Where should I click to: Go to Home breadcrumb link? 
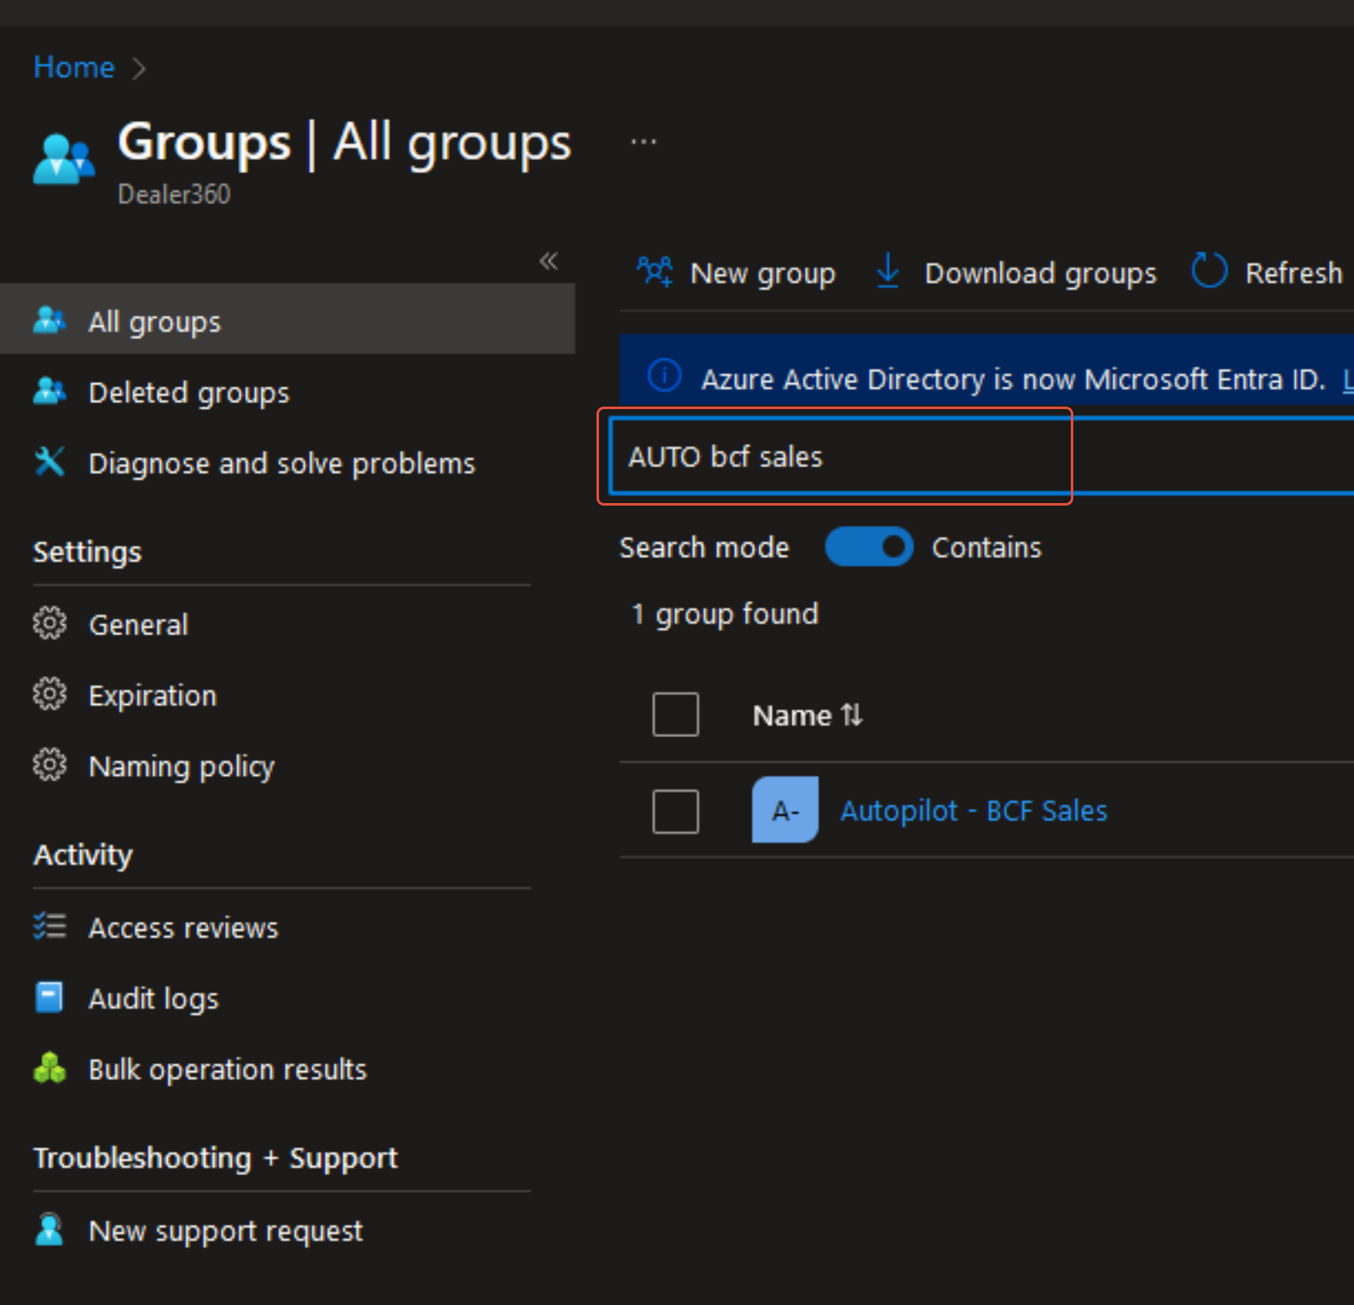[x=74, y=67]
